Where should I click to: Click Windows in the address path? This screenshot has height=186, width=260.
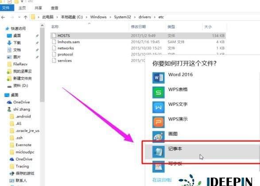click(98, 17)
